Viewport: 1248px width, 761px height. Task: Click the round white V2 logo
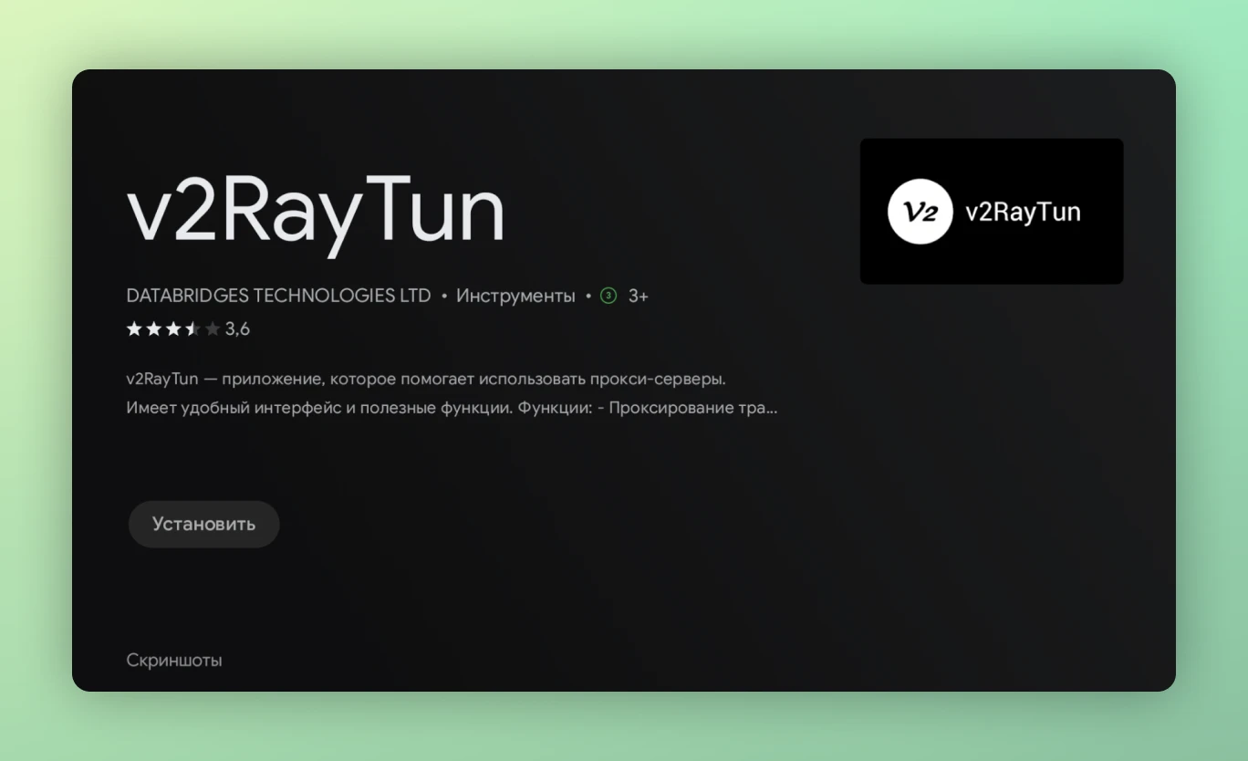tap(920, 212)
